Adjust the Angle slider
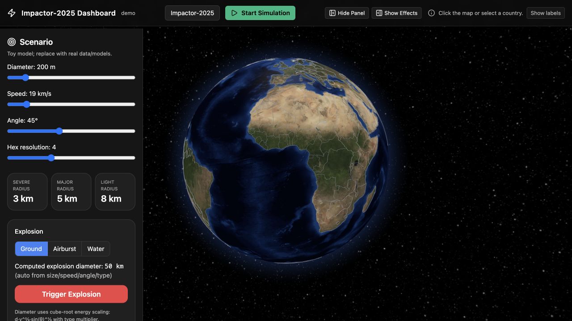The image size is (572, 321). pyautogui.click(x=71, y=131)
